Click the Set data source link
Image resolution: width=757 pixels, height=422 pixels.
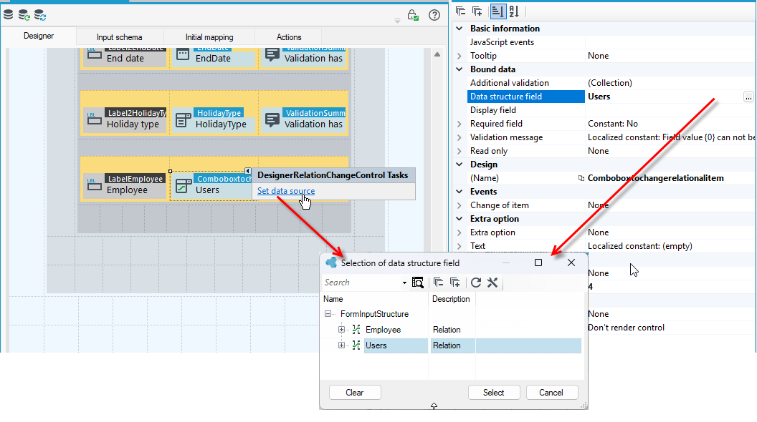click(x=286, y=191)
